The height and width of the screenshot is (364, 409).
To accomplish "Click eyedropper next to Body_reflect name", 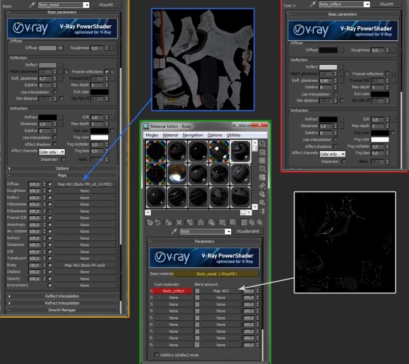I will [x=313, y=4].
